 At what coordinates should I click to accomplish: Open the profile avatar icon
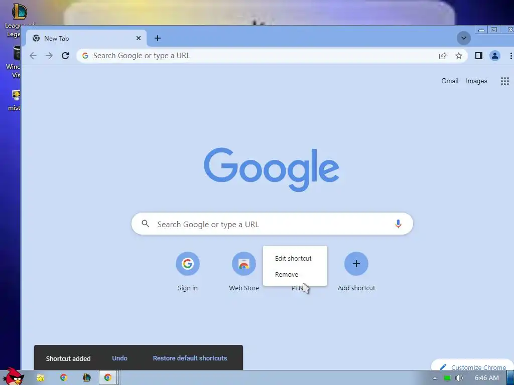tap(494, 56)
